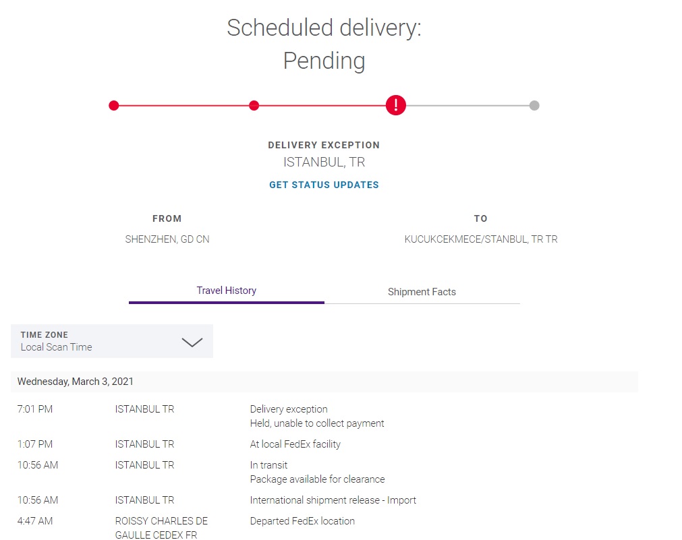Click the Held, unable to collect payment text
This screenshot has width=682, height=540.
point(317,423)
